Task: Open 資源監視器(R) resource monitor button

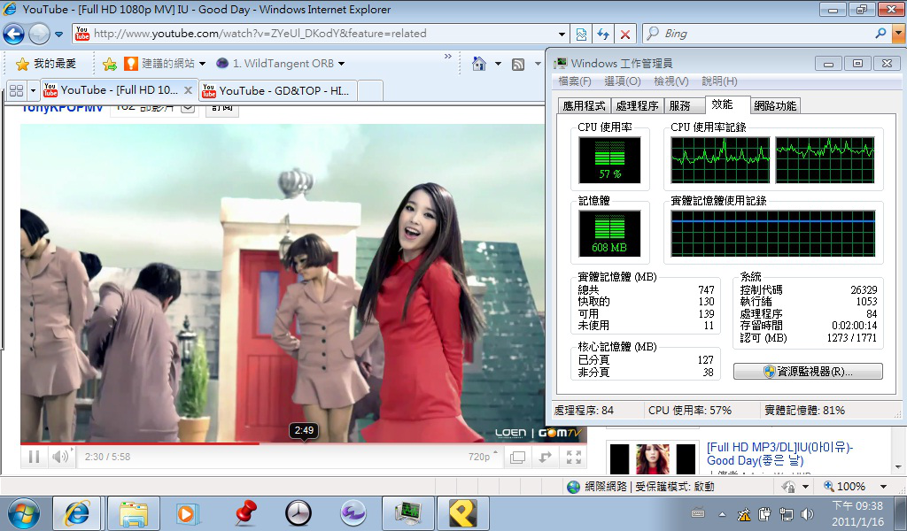Action: (x=808, y=372)
